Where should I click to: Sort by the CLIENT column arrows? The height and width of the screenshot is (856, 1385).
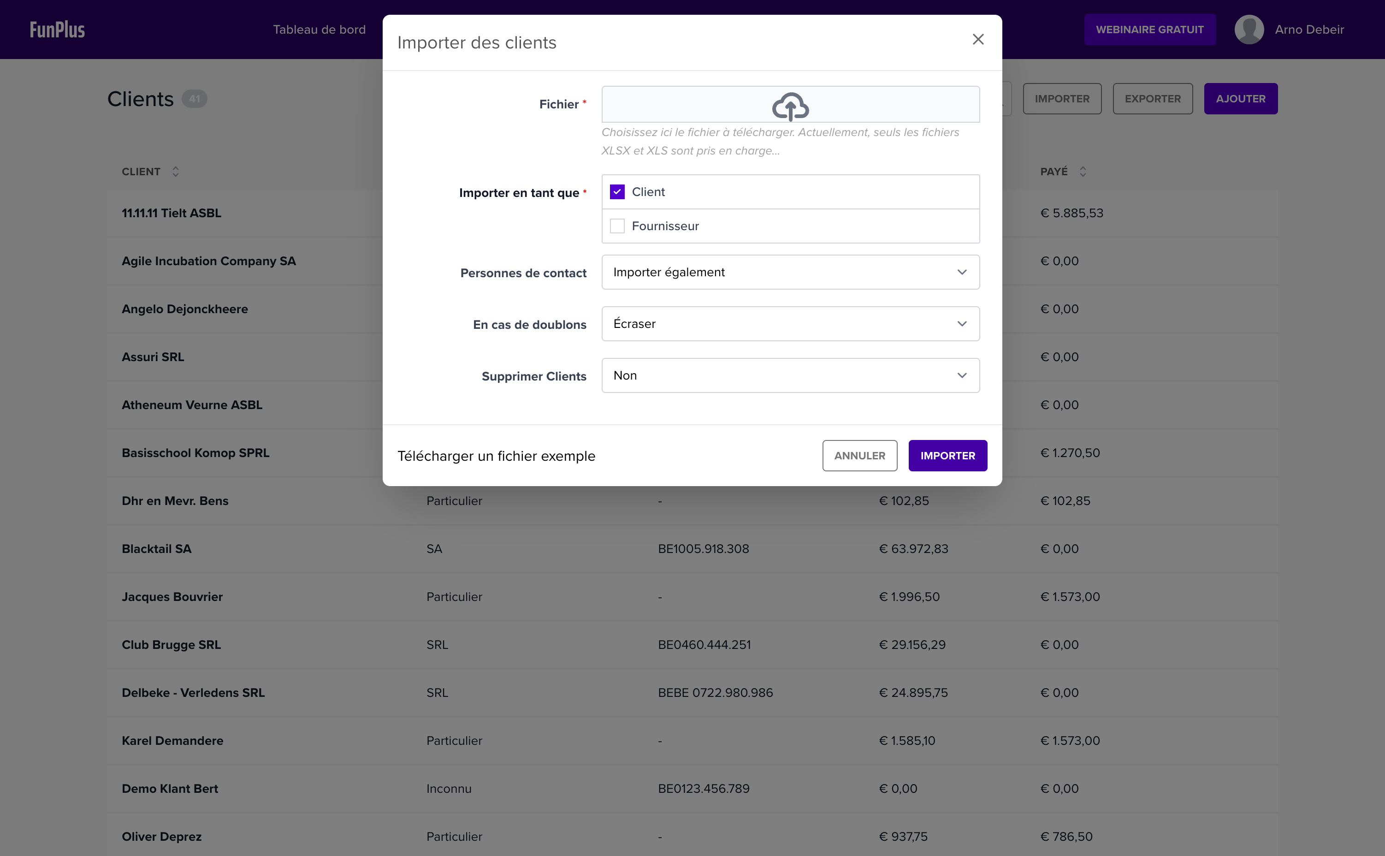[x=175, y=172]
